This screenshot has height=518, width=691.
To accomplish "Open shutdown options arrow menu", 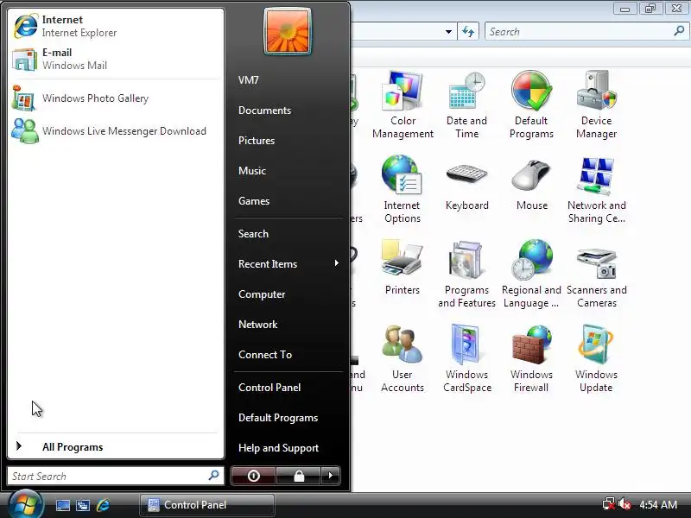I will click(x=331, y=476).
